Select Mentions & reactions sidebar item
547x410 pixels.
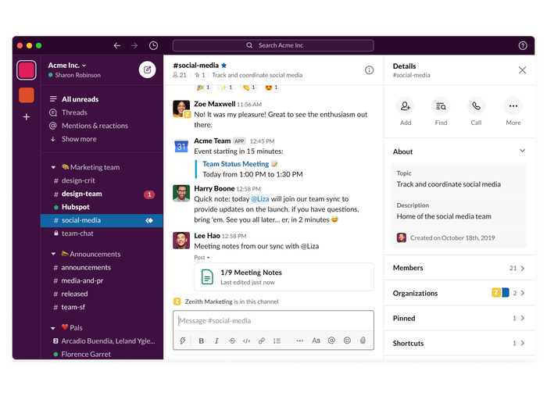coord(94,126)
